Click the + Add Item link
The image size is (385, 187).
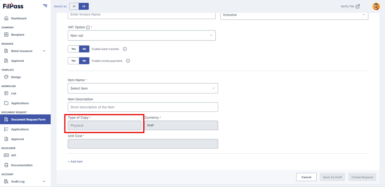75,162
